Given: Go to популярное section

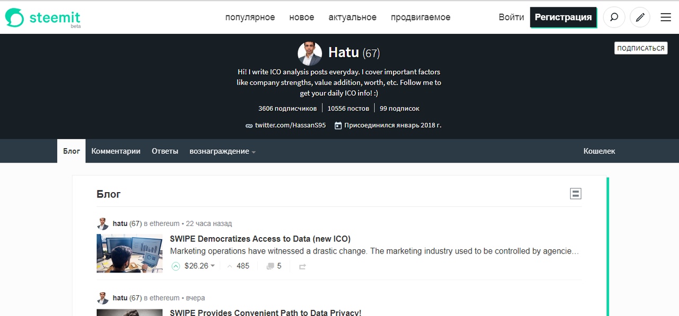Looking at the screenshot, I should 250,17.
